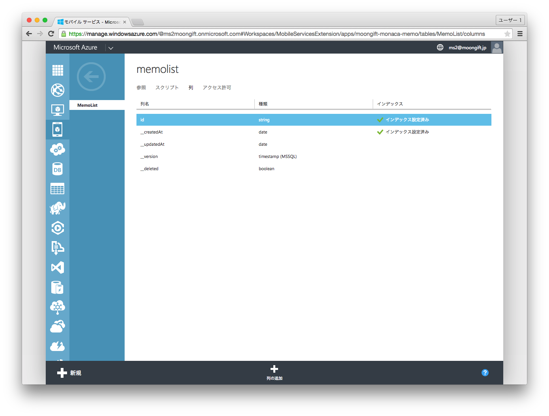Open the HDInsight elephant icon

pos(58,208)
